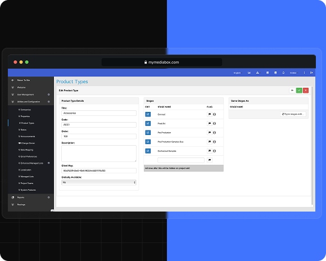326x261 pixels.
Task: Click the Sync stages with button
Action: tap(293, 114)
